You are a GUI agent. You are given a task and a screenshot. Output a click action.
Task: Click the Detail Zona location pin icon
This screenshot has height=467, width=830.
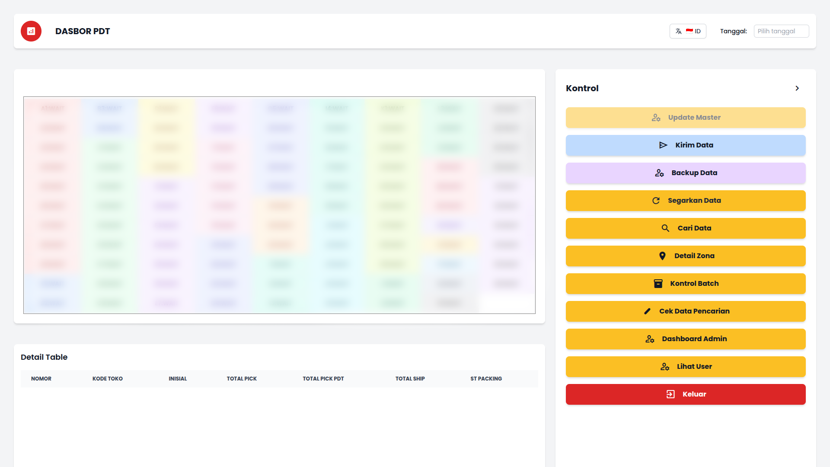pos(662,256)
